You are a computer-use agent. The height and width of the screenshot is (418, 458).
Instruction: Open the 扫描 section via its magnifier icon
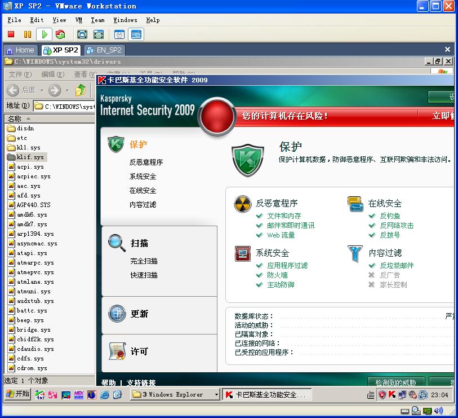click(117, 243)
